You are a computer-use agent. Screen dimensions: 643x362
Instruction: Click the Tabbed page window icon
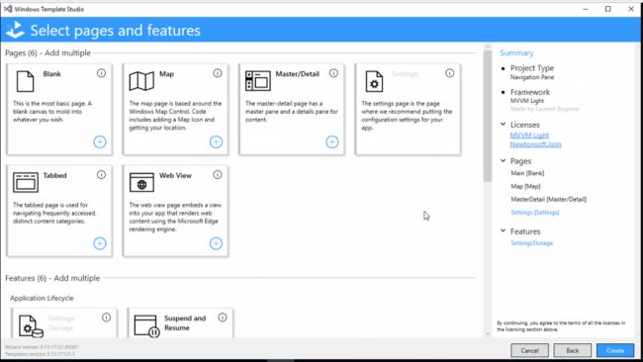[26, 182]
